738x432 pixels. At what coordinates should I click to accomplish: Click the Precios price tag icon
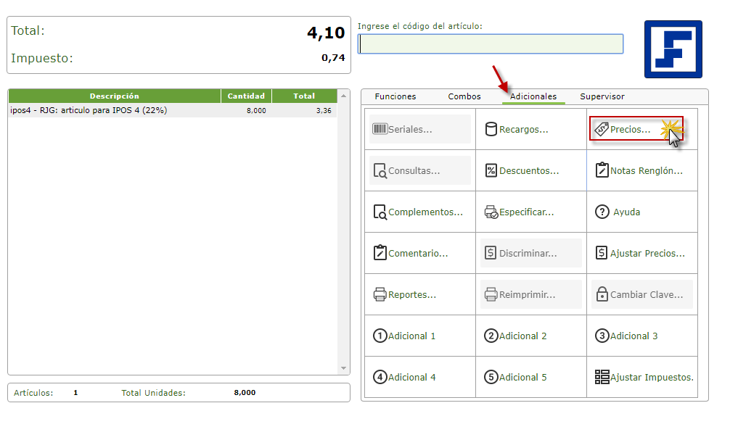(602, 129)
